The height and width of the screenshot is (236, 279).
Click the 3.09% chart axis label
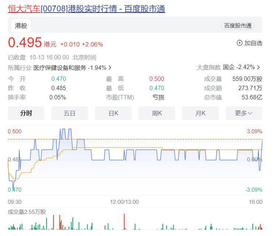[255, 131]
